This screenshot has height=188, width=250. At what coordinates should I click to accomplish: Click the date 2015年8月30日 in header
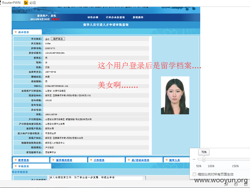click(x=40, y=19)
